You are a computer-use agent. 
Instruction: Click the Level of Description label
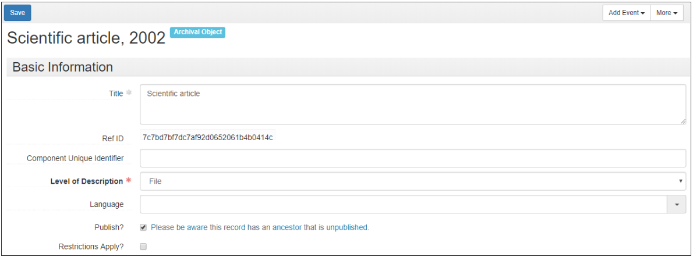(x=87, y=181)
